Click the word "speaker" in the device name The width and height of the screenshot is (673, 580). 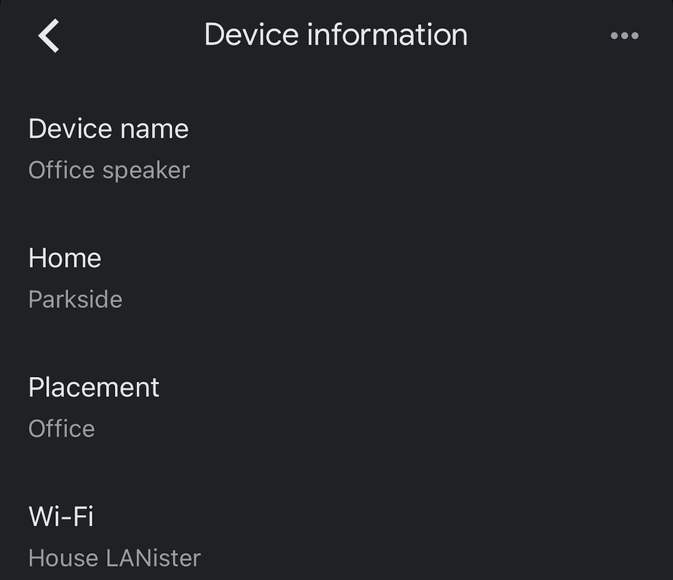[x=146, y=171]
